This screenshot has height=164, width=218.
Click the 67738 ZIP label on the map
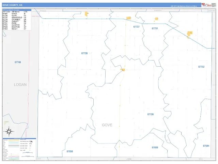point(84,53)
